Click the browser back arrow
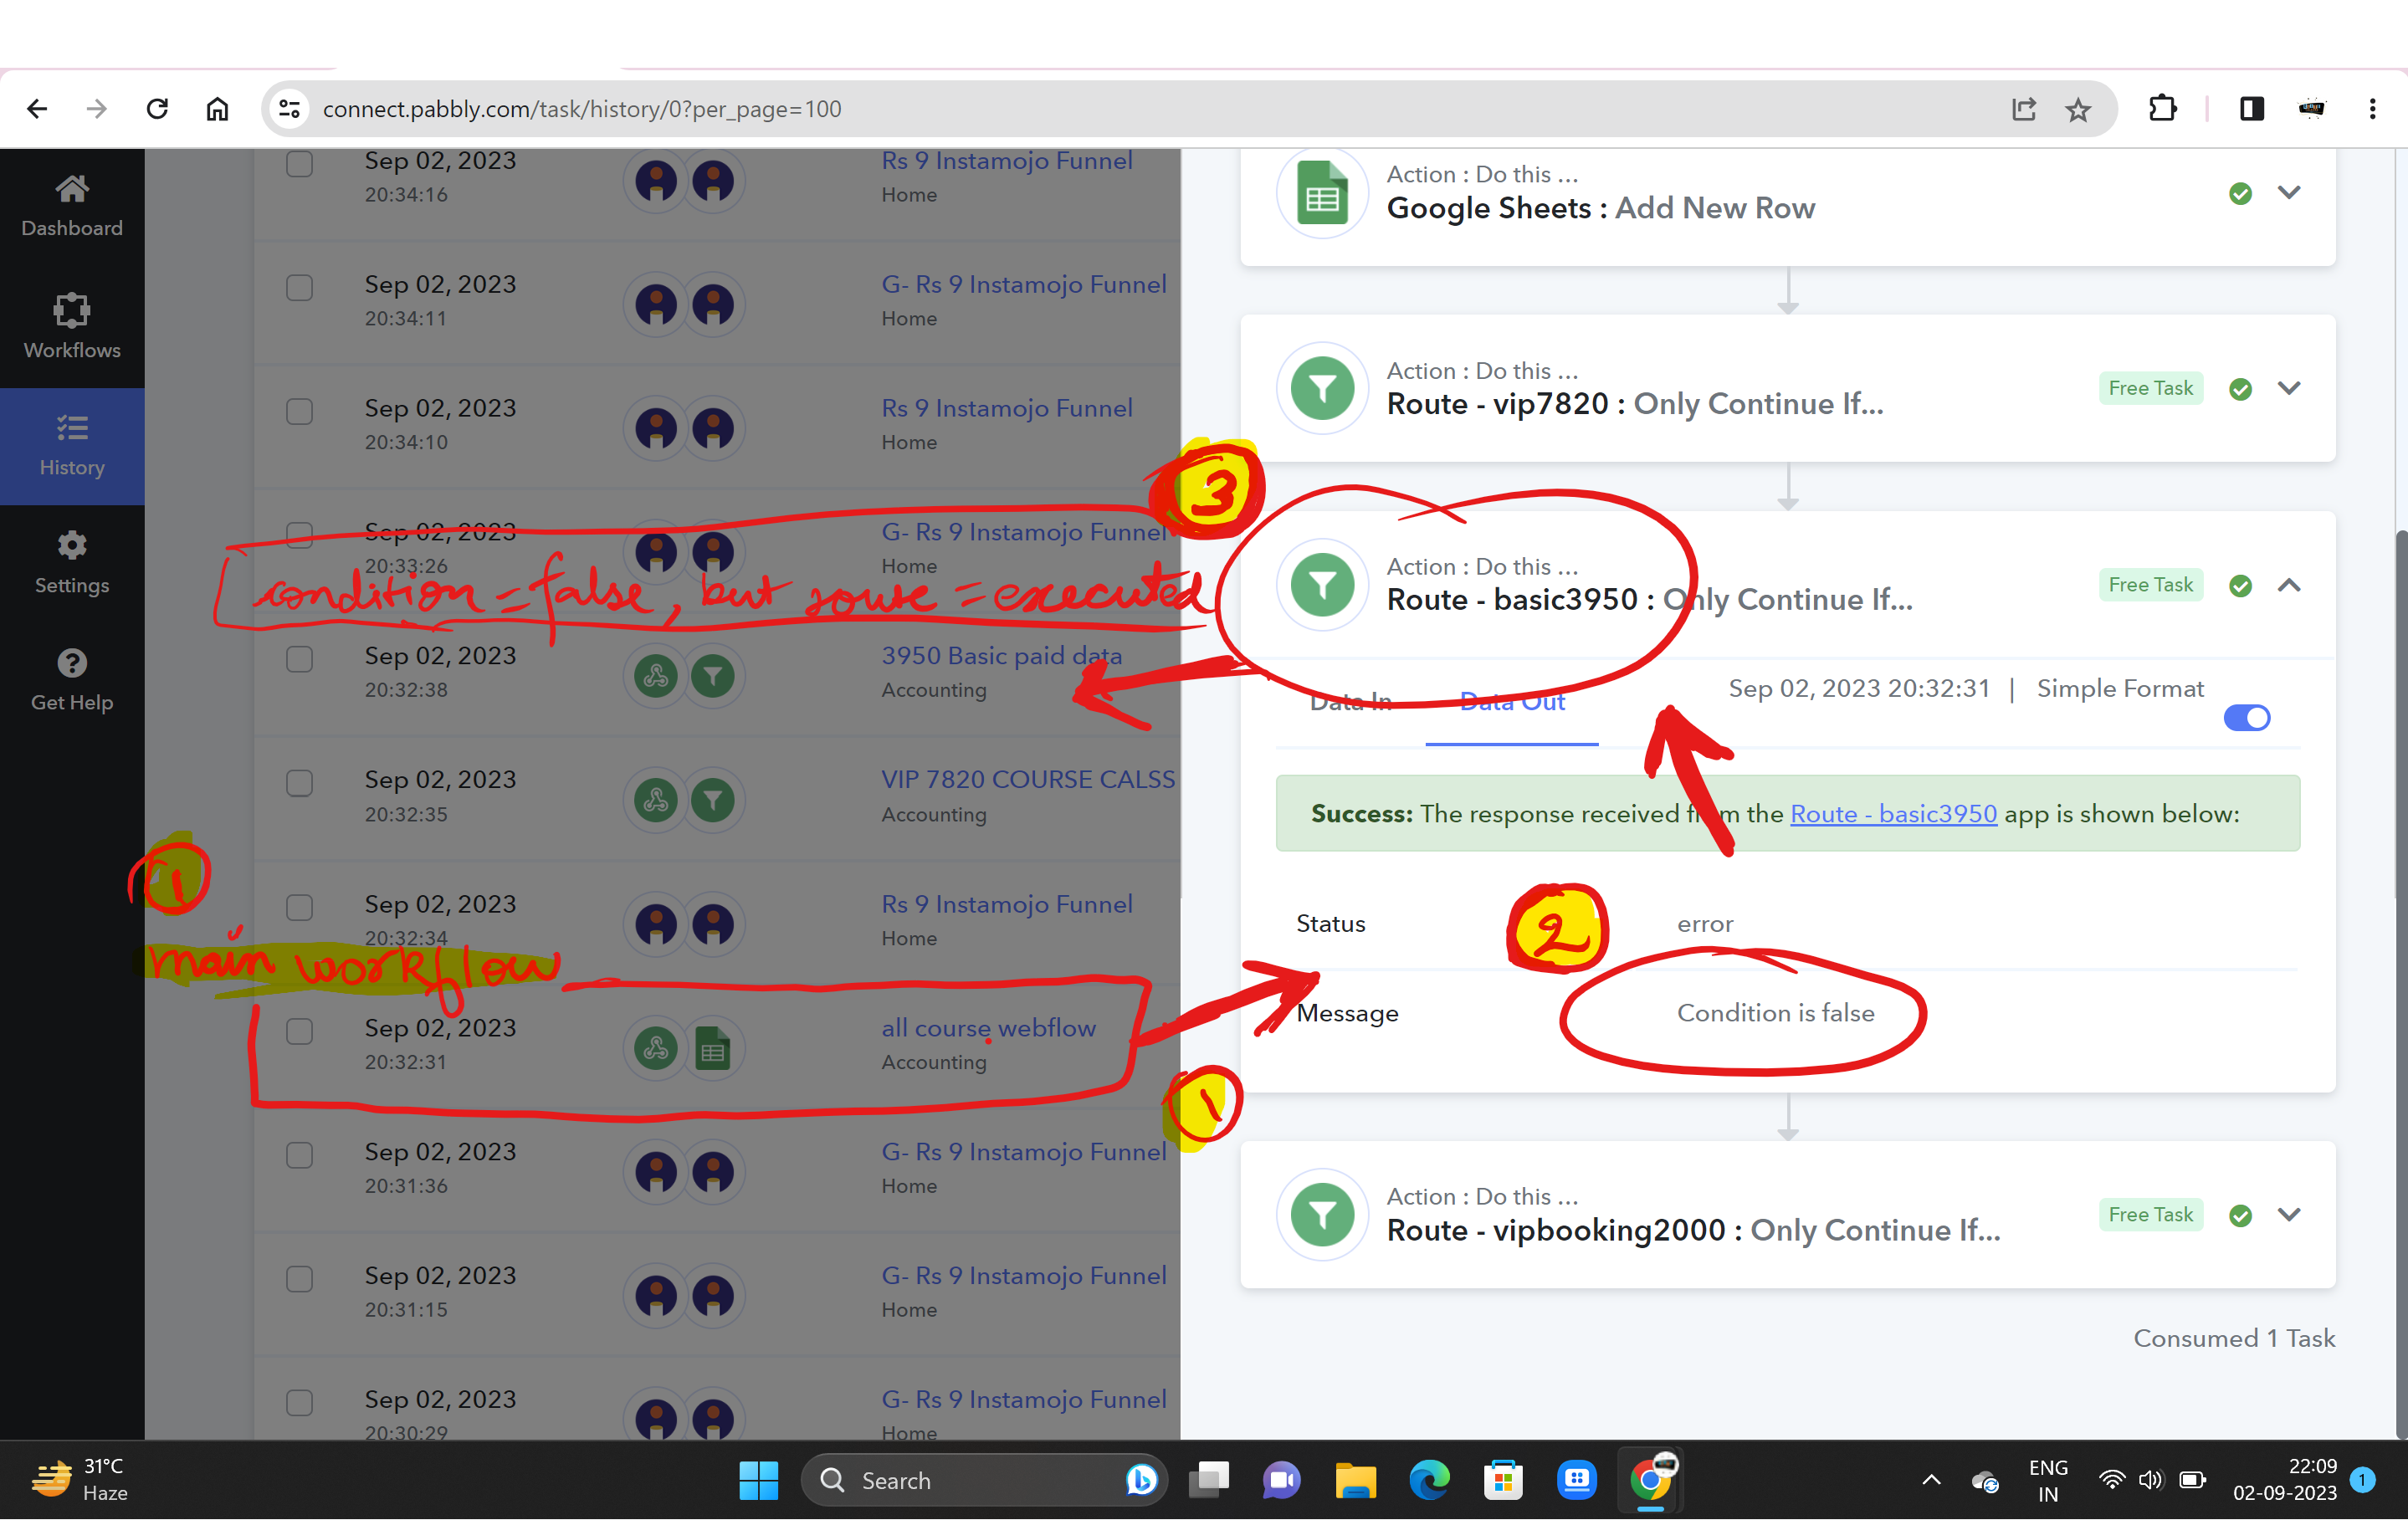 (37, 109)
